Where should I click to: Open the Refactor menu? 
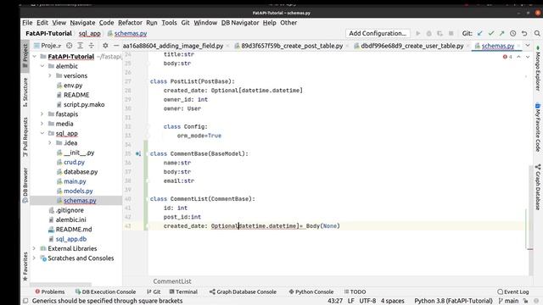[130, 23]
